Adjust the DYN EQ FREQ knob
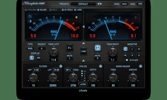The image size is (167, 100). point(73,78)
